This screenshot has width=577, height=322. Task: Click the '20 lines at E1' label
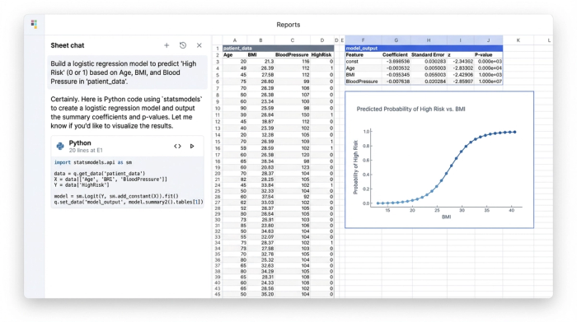coord(86,151)
